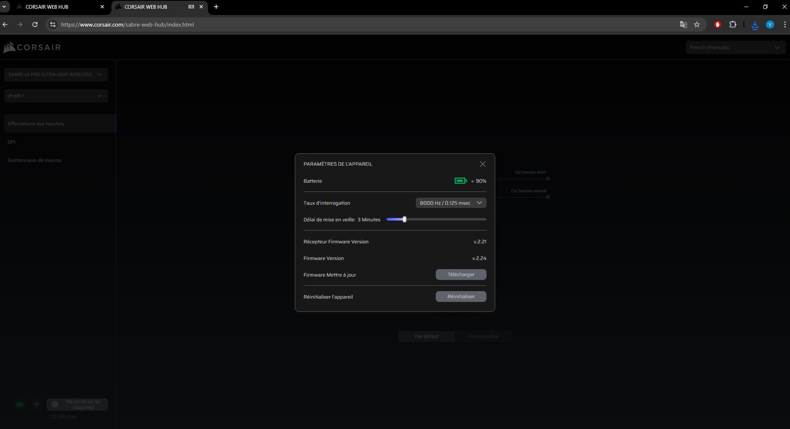Bookmark this page with star icon

tap(697, 25)
